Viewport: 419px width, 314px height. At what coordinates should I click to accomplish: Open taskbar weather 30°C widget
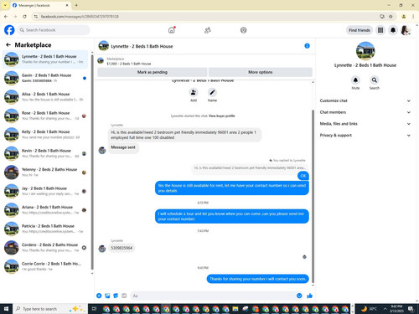coord(370,309)
